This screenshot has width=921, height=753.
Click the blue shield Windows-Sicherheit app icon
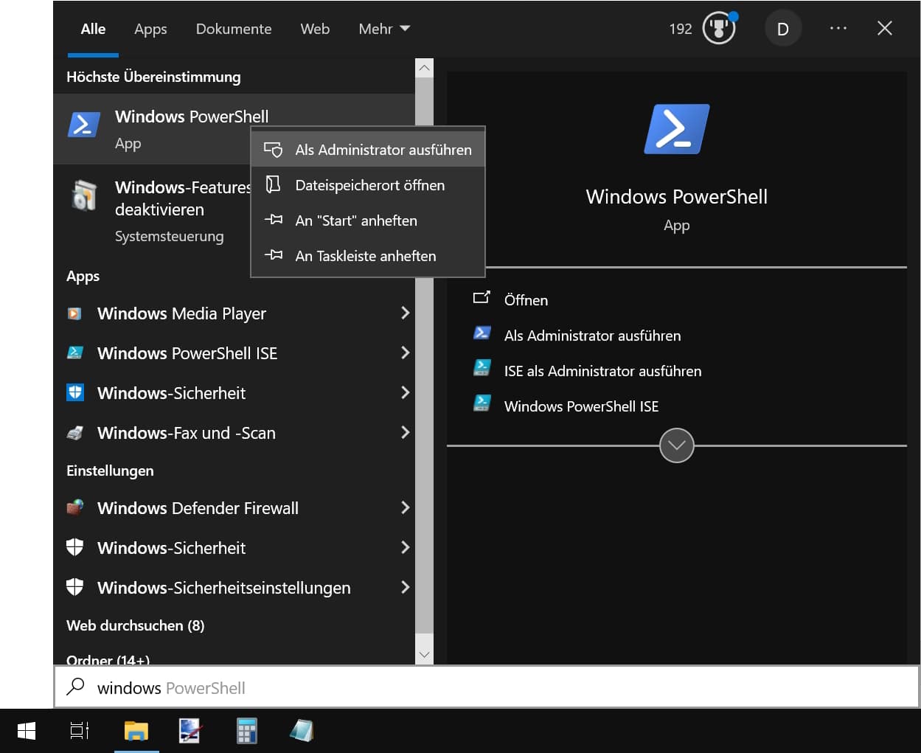coord(75,392)
